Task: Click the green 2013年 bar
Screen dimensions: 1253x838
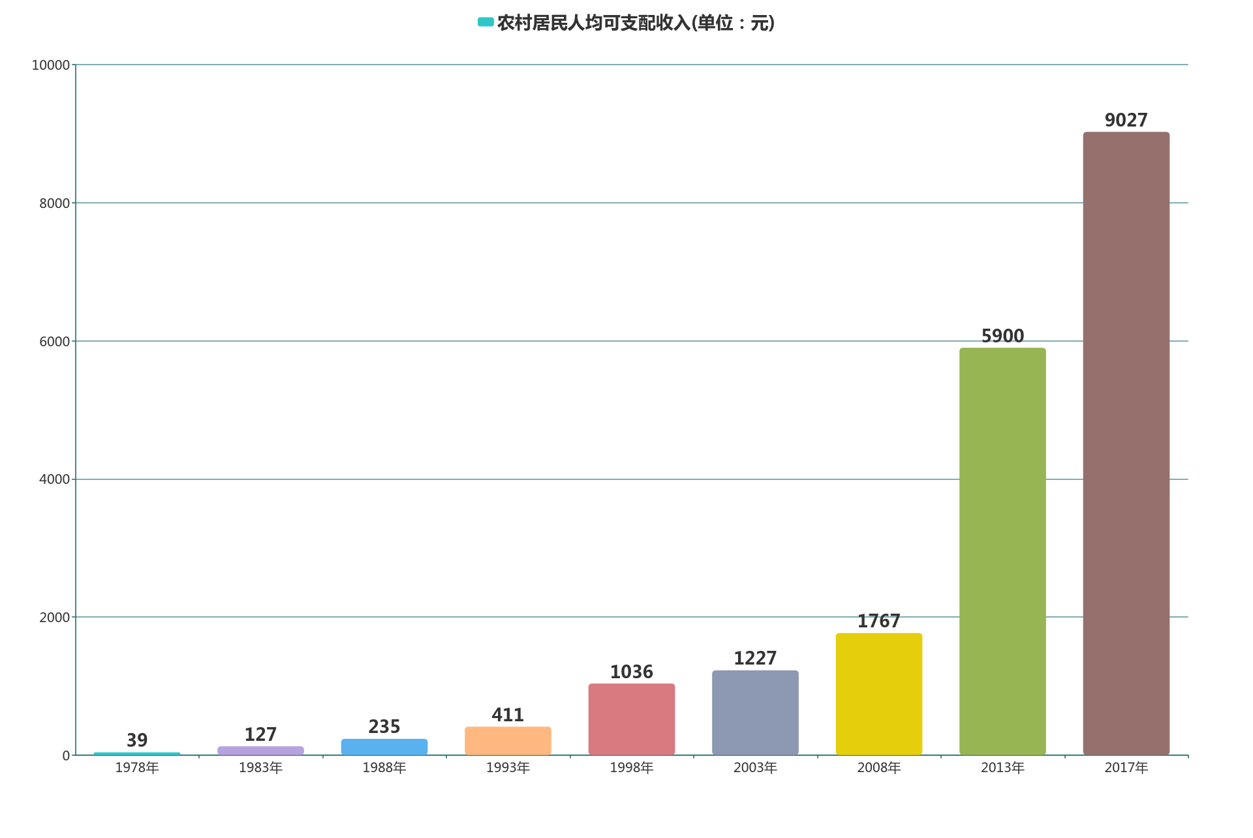Action: pos(1002,551)
